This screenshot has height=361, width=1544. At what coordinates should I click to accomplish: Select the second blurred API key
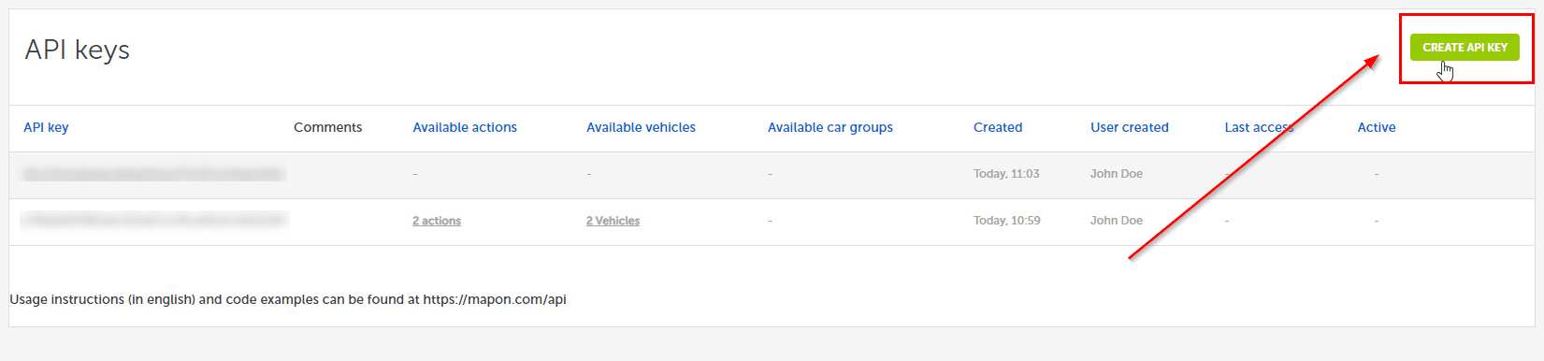(x=153, y=220)
